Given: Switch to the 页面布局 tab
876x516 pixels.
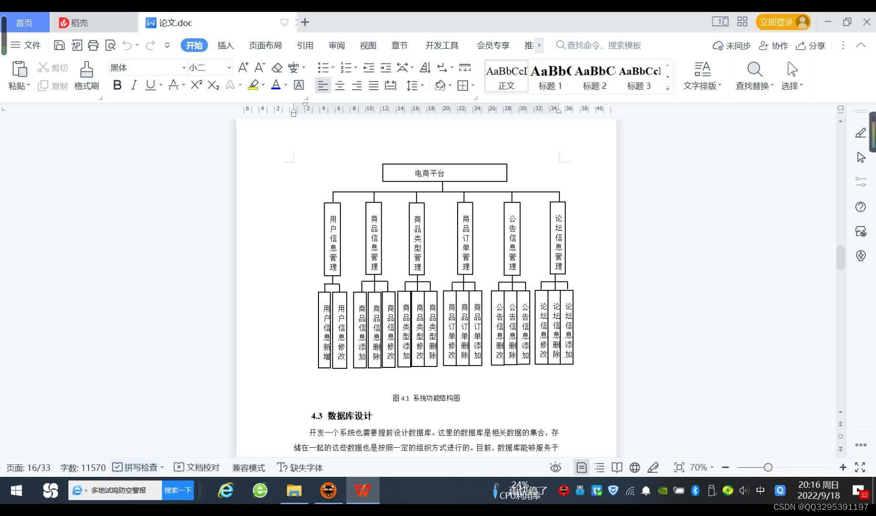Looking at the screenshot, I should (x=265, y=45).
